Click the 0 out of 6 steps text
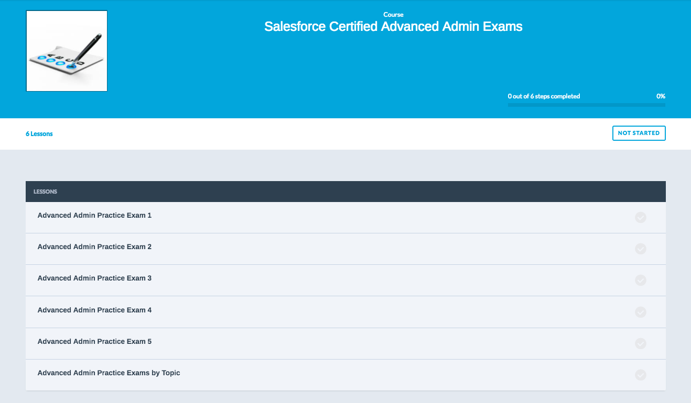 click(x=544, y=96)
